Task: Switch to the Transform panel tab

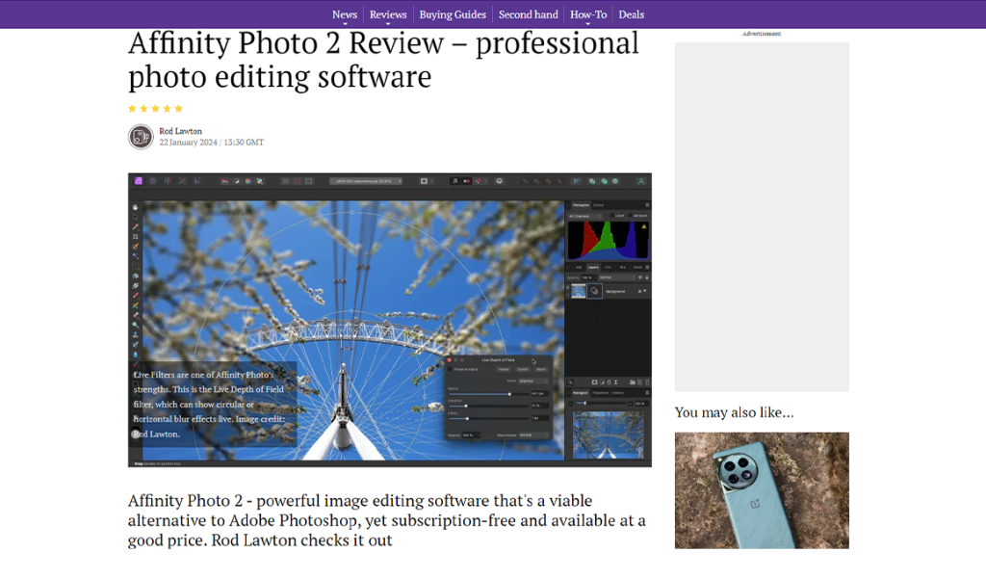Action: [x=601, y=392]
